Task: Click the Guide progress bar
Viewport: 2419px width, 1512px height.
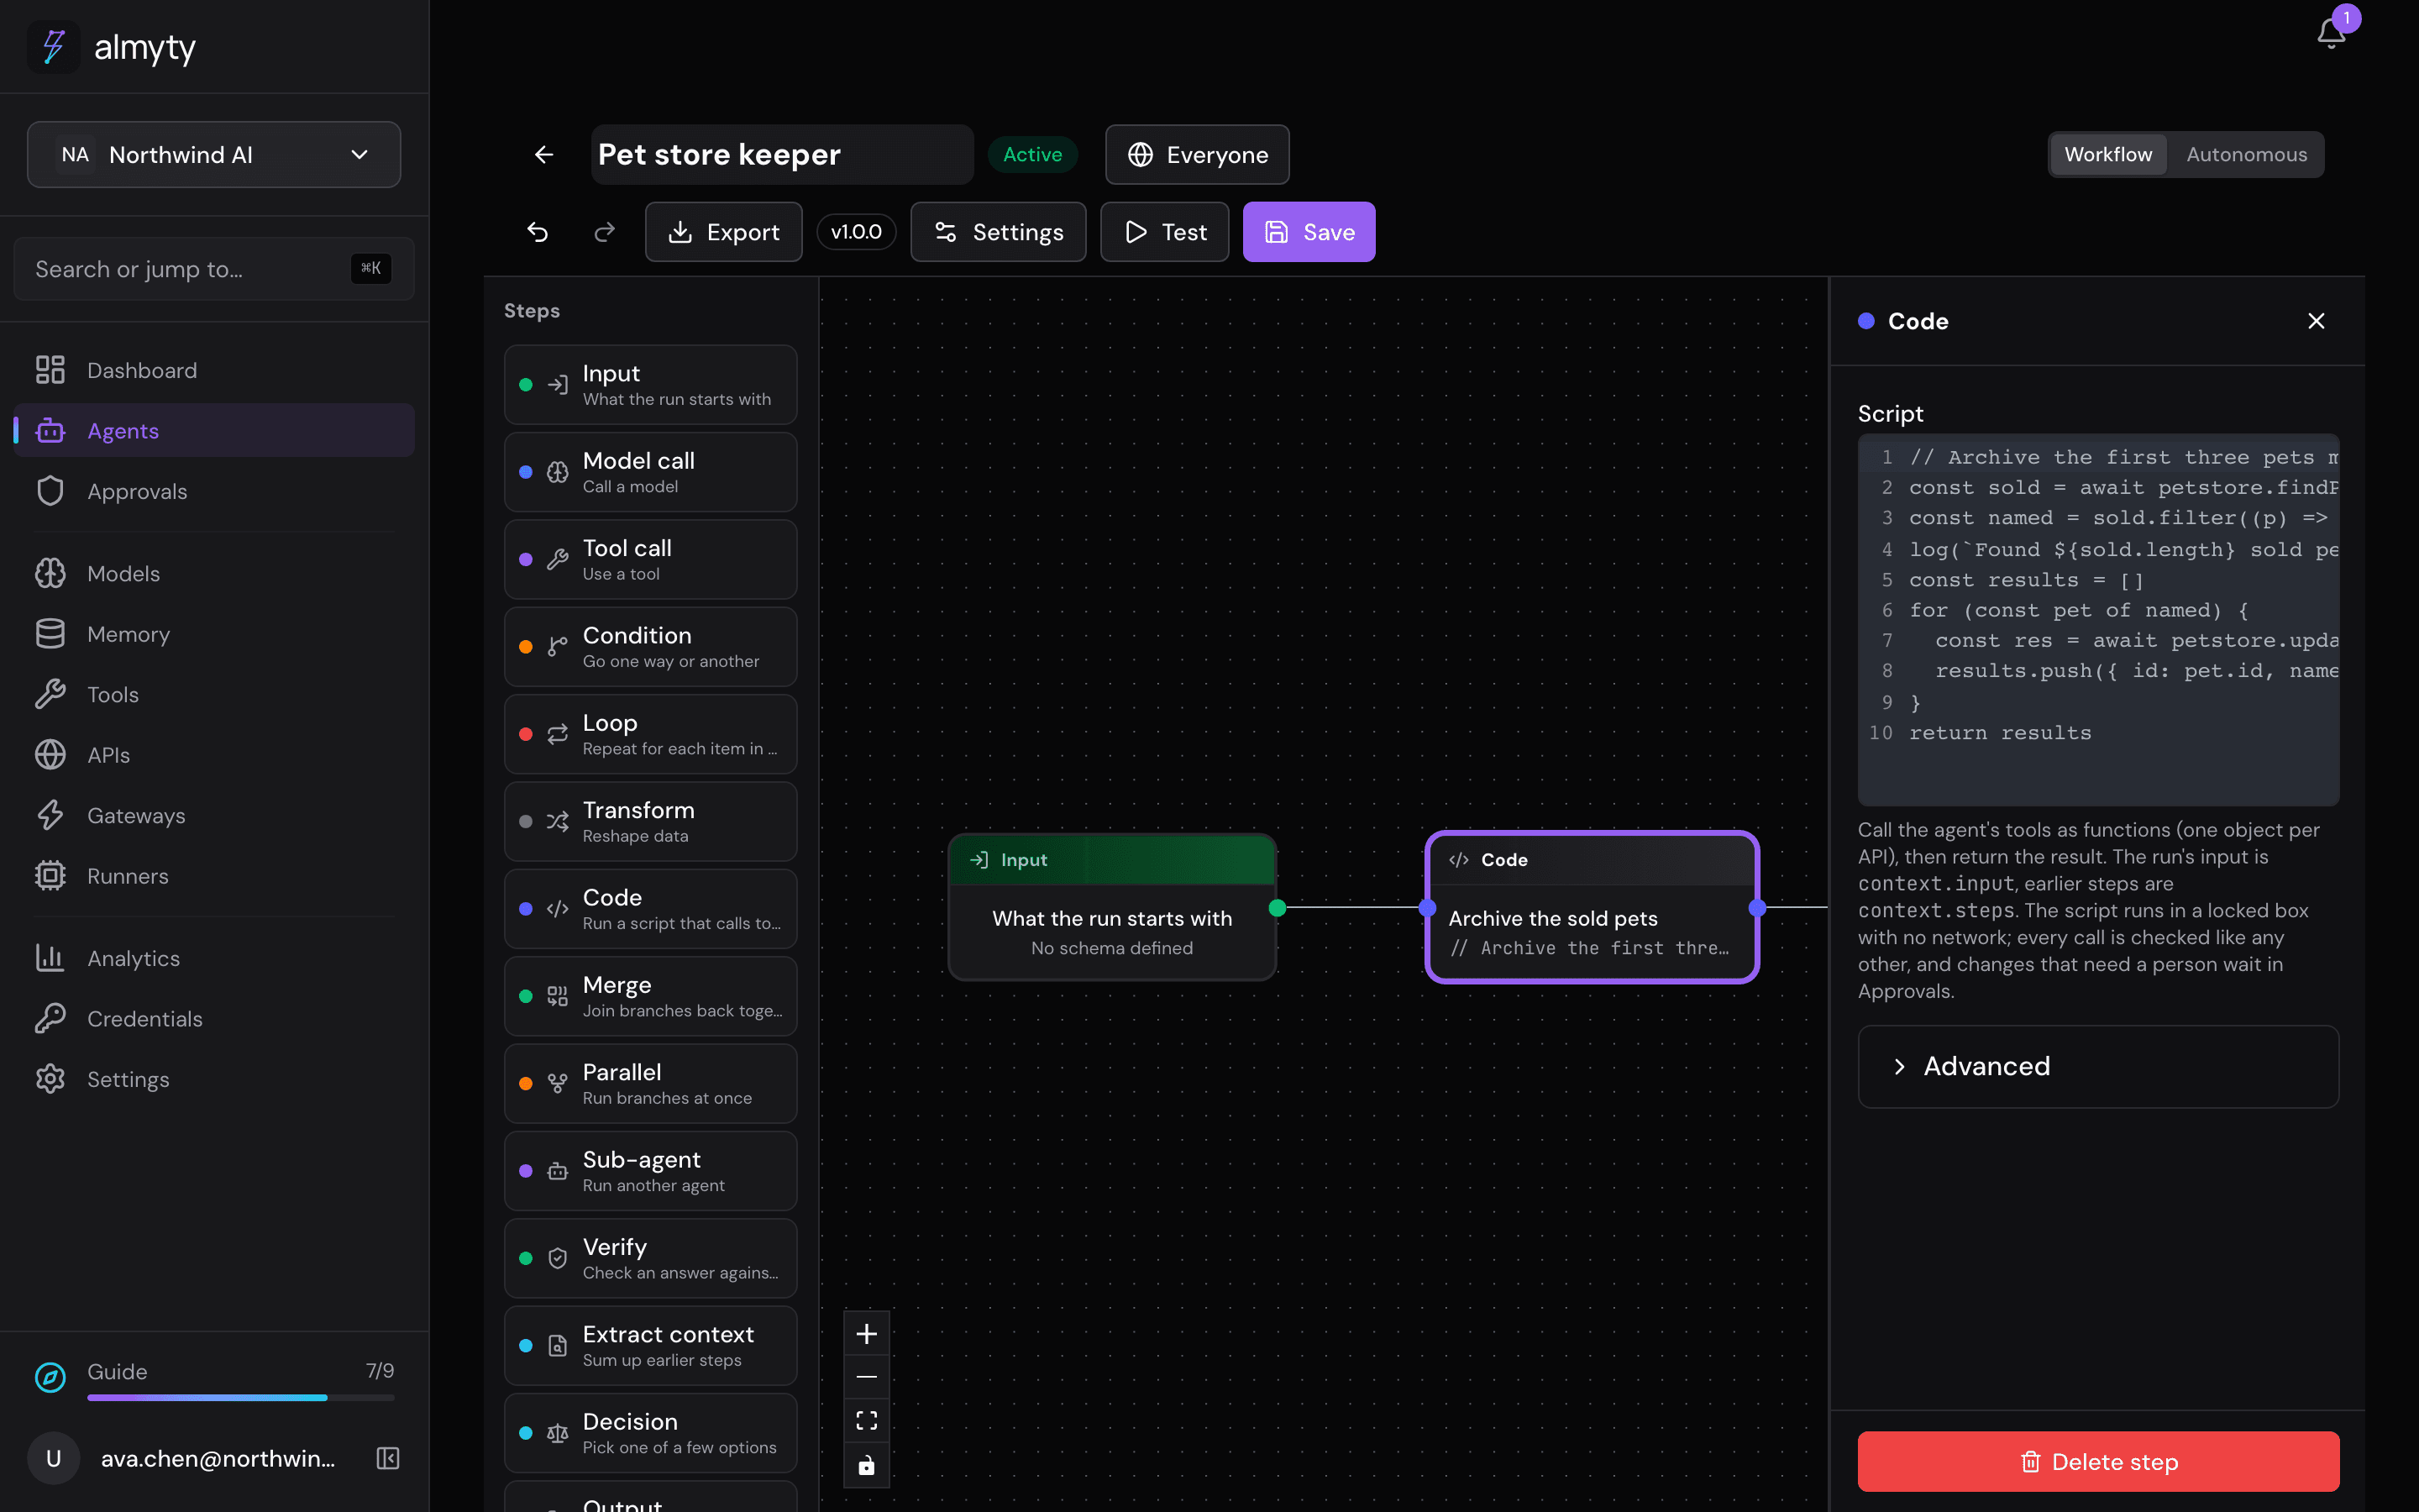Action: pos(240,1397)
